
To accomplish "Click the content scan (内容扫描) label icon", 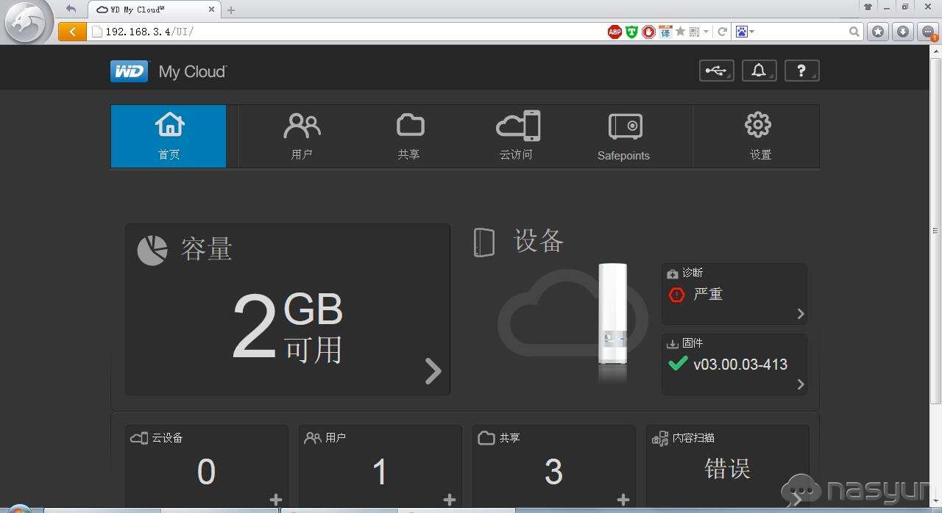I will pyautogui.click(x=660, y=438).
